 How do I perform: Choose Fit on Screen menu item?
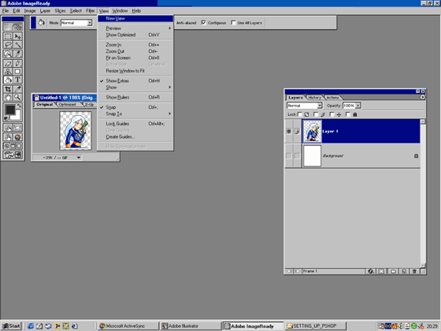click(135, 58)
